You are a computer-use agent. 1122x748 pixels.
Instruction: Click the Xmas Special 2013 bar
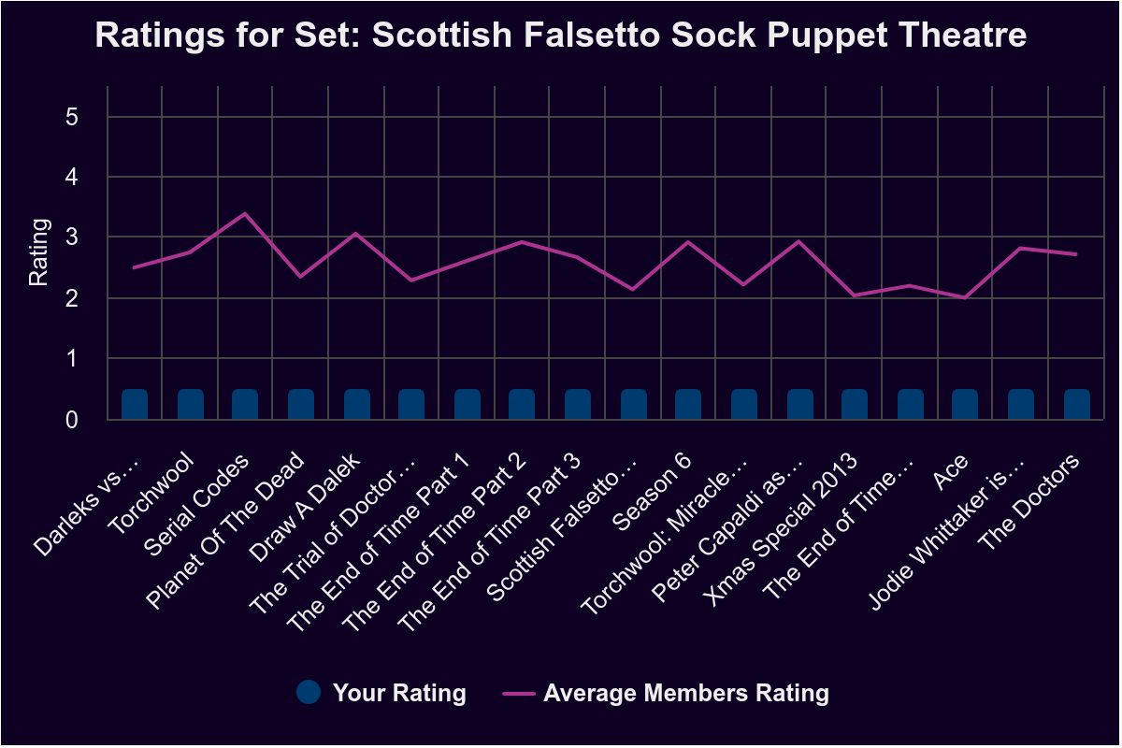pyautogui.click(x=855, y=404)
